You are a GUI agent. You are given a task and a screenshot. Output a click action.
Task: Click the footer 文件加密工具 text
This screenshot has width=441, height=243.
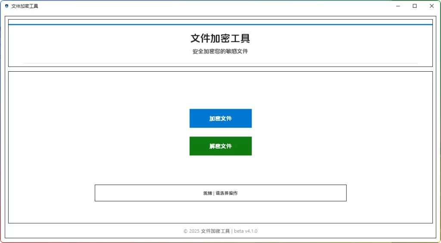215,231
